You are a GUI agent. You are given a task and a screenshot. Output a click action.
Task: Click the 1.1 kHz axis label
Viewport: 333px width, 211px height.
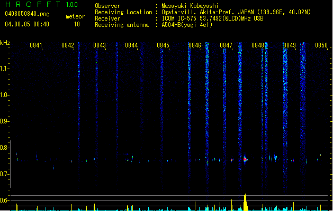pyautogui.click(x=4, y=69)
